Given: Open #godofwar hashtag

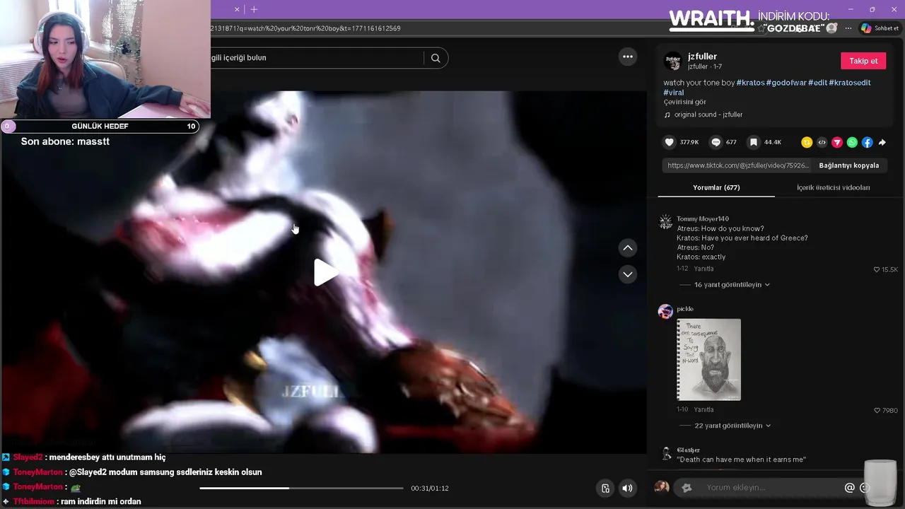Looking at the screenshot, I should click(786, 83).
